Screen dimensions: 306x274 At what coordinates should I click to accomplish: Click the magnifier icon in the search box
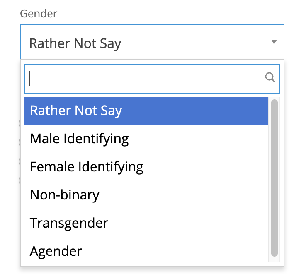(270, 77)
